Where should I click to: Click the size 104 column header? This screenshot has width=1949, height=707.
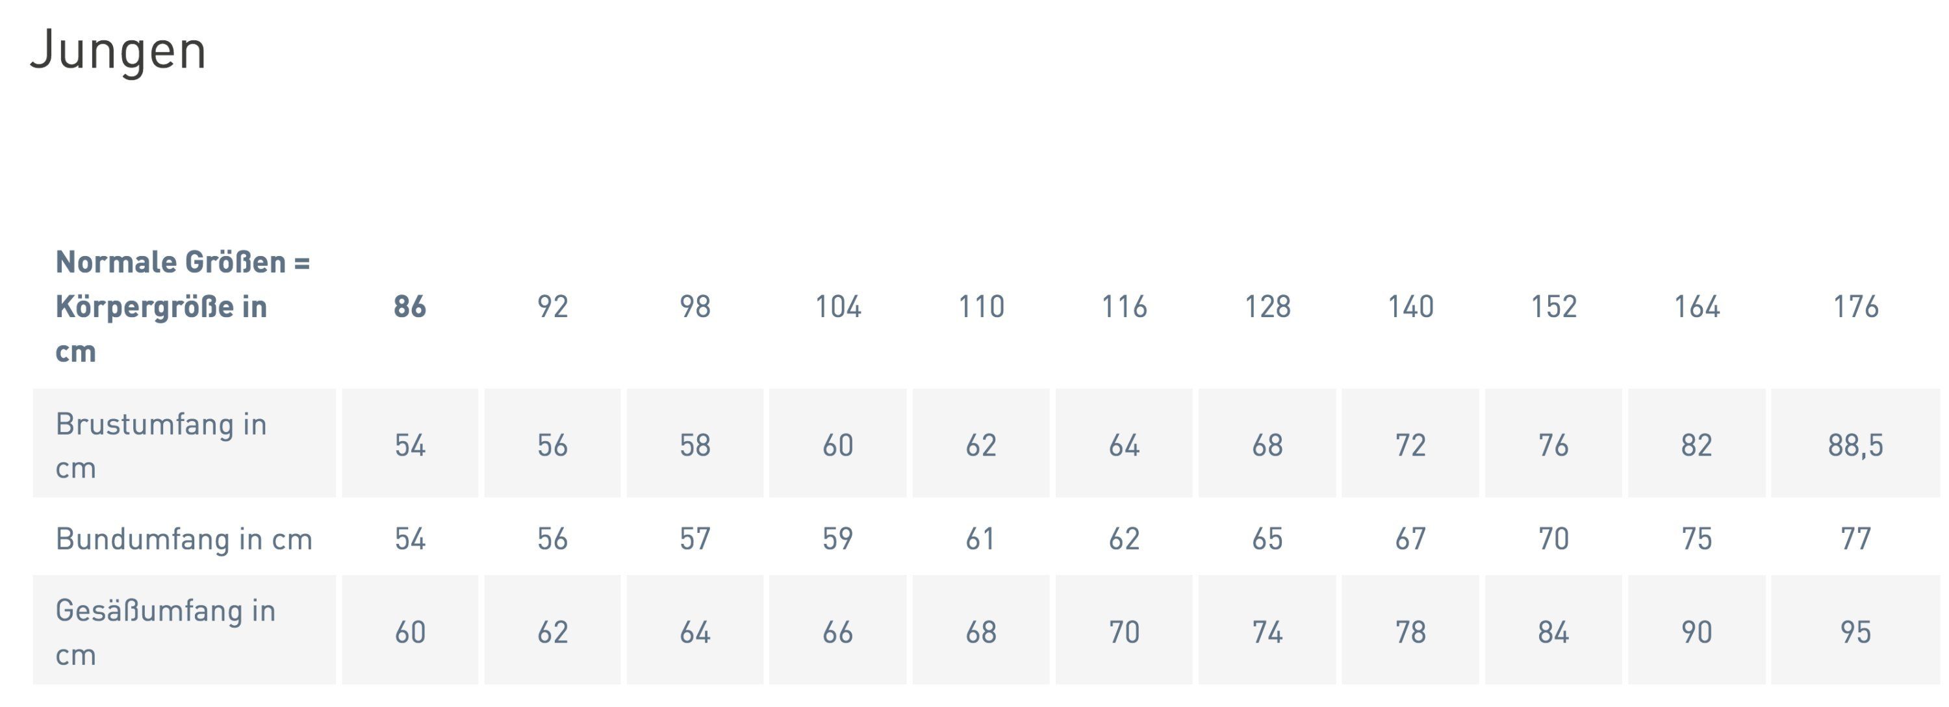tap(837, 307)
